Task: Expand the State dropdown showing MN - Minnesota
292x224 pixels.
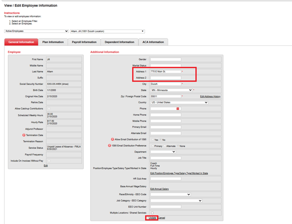Action: [x=171, y=90]
